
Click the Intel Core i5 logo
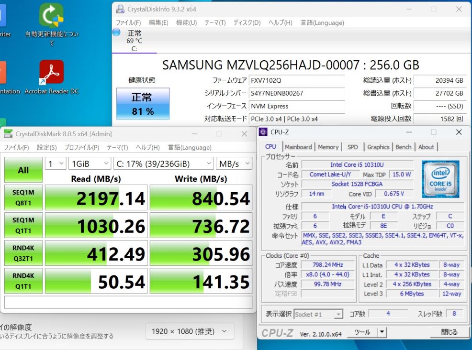coord(440,179)
